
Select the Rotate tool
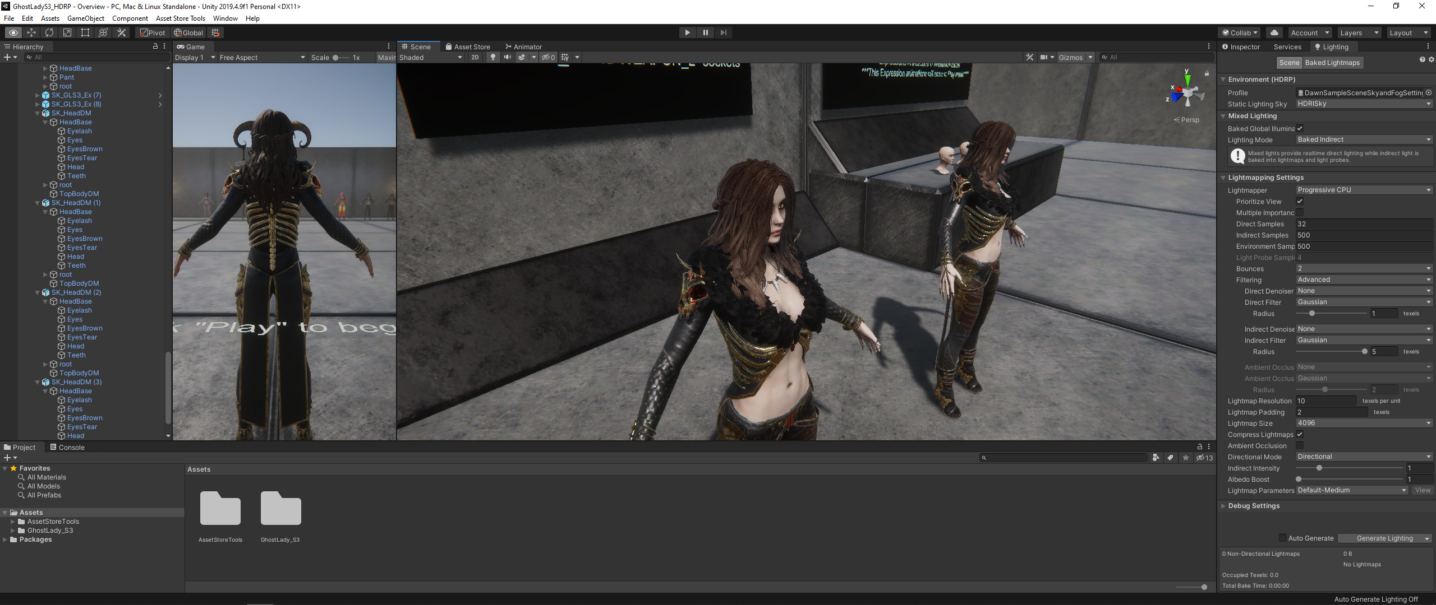49,32
